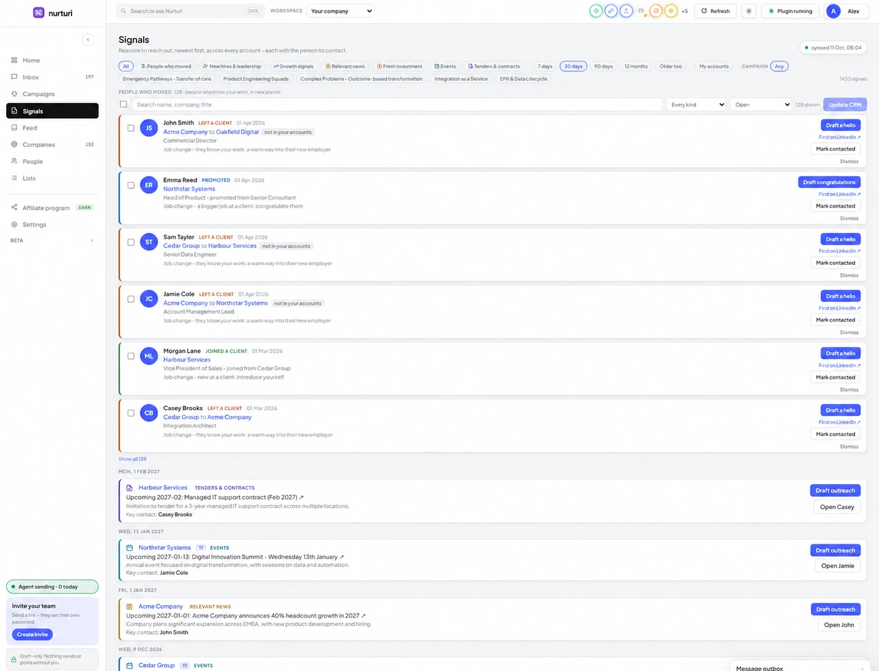Screen dimensions: 879x671
Task: Expand the BETA section in sidebar
Action: coord(52,241)
